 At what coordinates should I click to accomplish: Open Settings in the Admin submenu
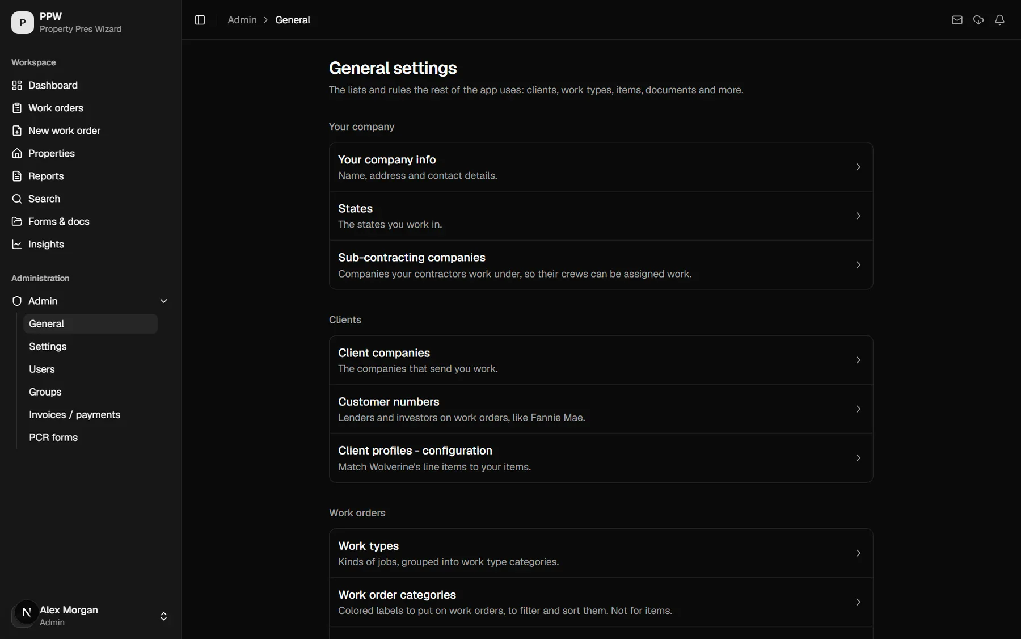tap(91, 346)
